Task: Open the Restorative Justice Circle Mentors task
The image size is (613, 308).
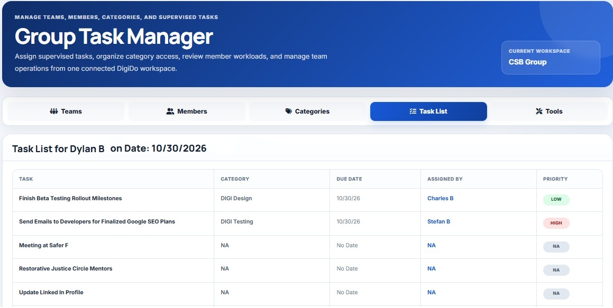Action: coord(66,268)
